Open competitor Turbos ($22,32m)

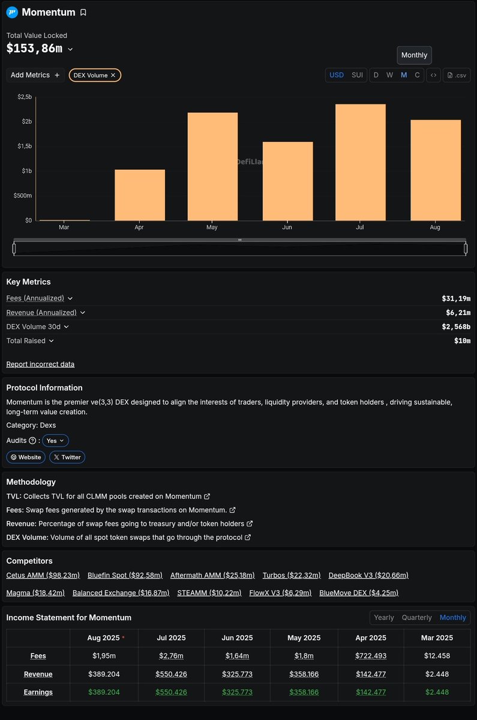click(x=292, y=575)
